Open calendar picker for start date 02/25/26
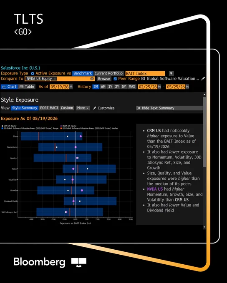This screenshot has width=227, height=283. click(x=159, y=87)
